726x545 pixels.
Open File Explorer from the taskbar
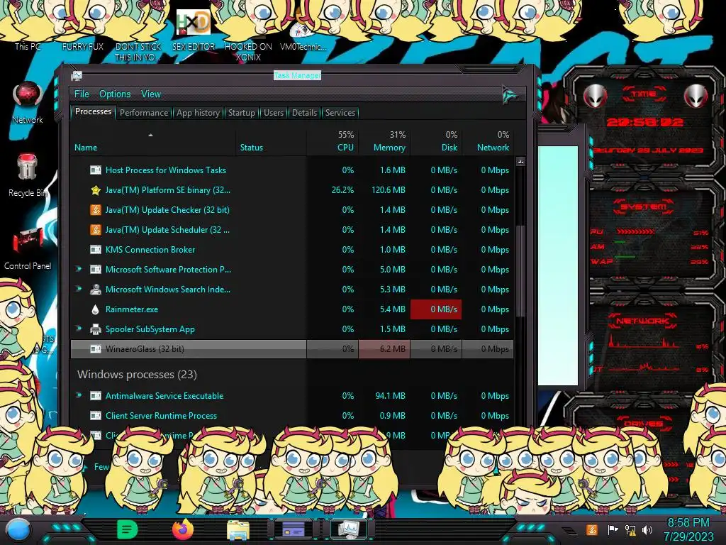(x=238, y=529)
